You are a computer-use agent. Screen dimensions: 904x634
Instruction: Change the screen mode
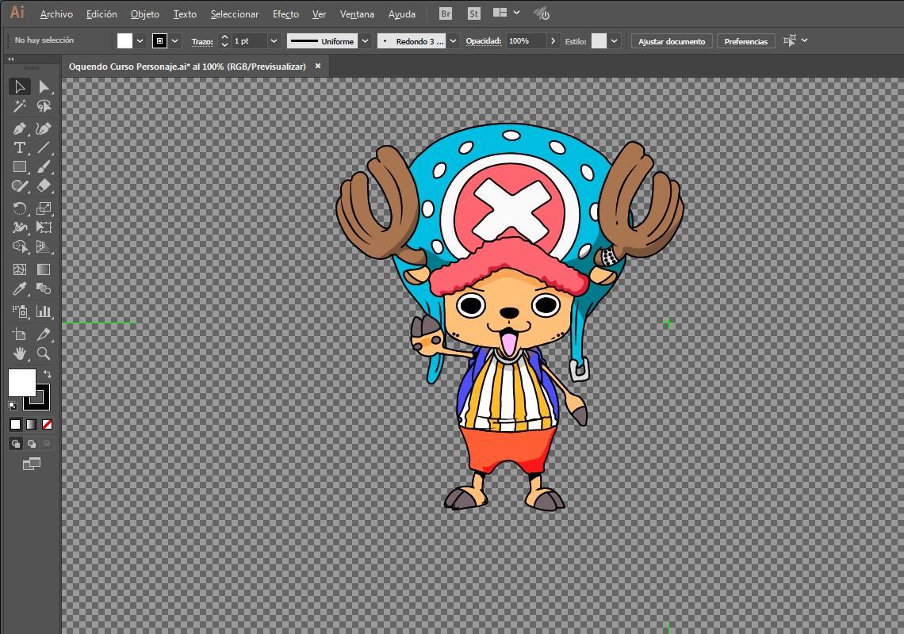[x=32, y=464]
